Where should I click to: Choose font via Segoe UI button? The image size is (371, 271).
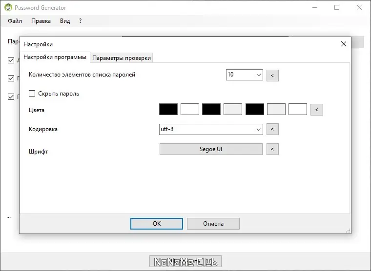pyautogui.click(x=211, y=149)
